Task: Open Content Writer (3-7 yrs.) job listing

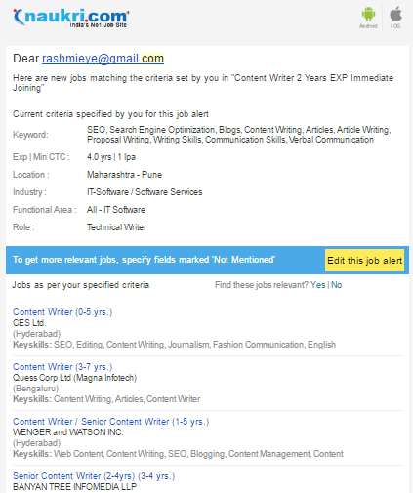Action: (x=62, y=367)
